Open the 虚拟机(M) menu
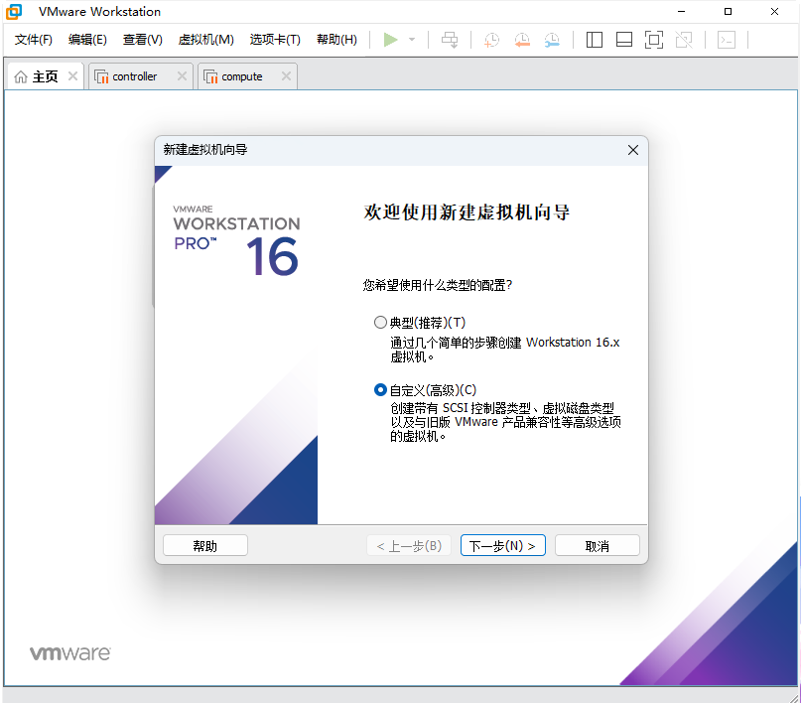Viewport: 801px width, 703px height. coord(205,40)
